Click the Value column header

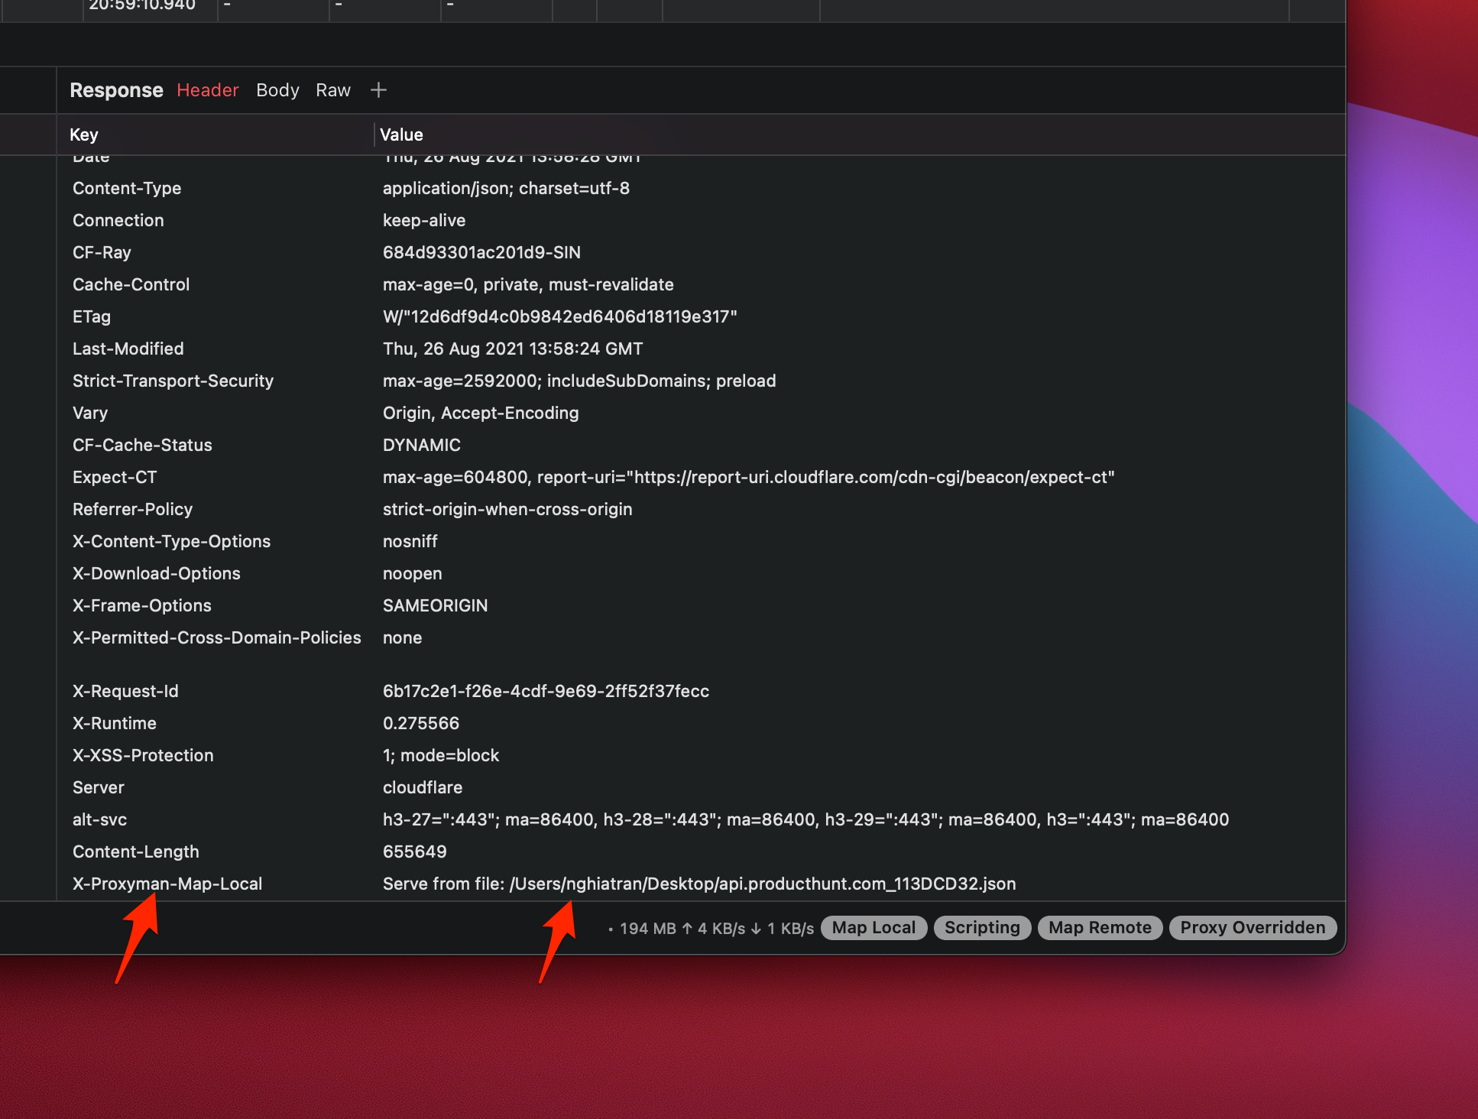point(401,135)
